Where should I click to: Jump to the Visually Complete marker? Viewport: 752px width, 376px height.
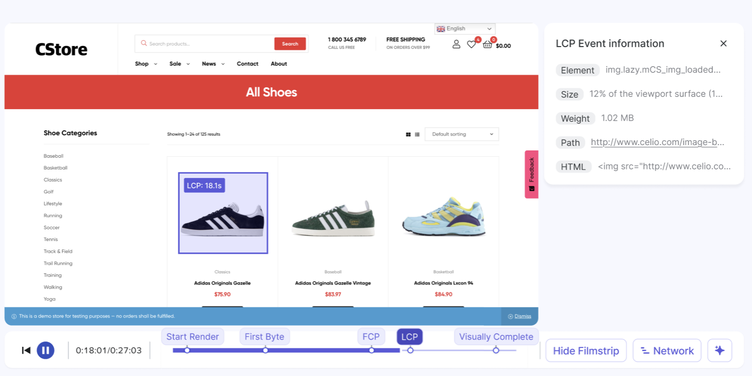[x=496, y=337]
